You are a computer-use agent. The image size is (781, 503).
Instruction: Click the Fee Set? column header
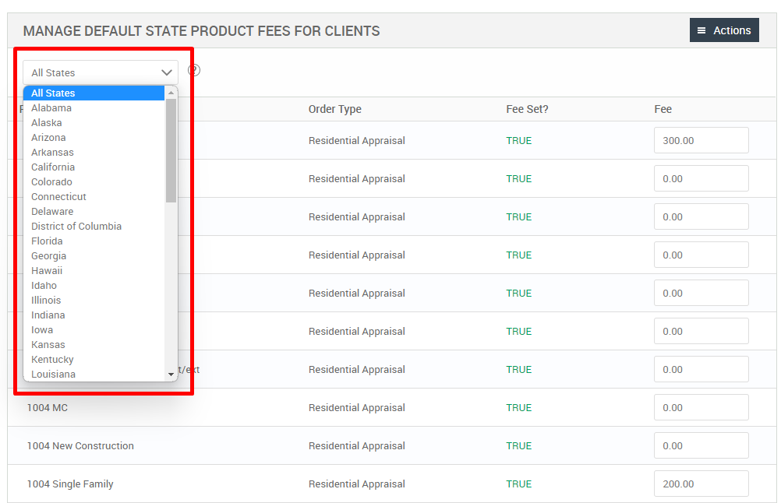point(527,109)
